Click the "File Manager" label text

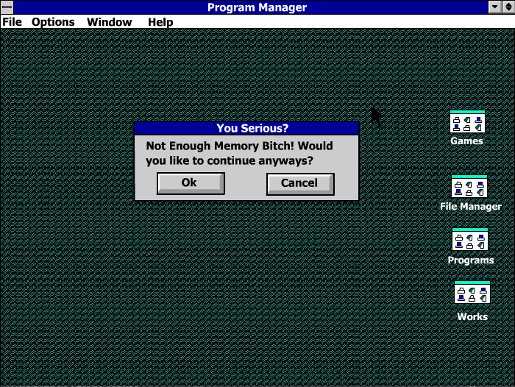pyautogui.click(x=471, y=206)
